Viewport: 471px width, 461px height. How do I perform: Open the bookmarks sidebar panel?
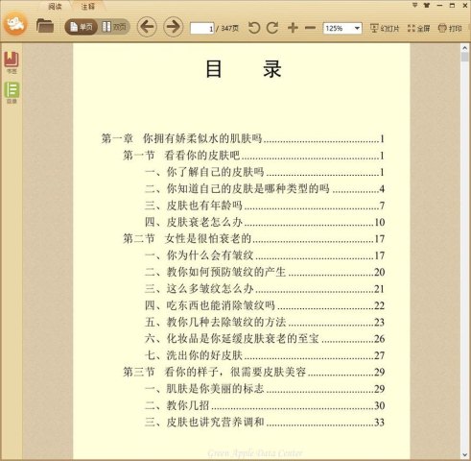[x=12, y=62]
